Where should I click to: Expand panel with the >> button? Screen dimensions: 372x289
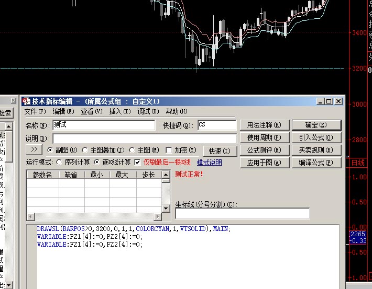[34, 149]
